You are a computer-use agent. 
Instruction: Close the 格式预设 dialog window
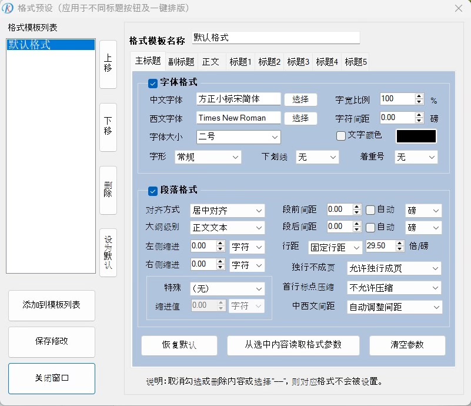(x=459, y=8)
